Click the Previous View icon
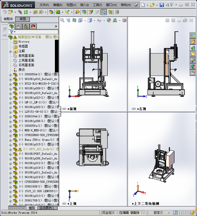Viewport: 197px width, 216px height. (x=68, y=21)
